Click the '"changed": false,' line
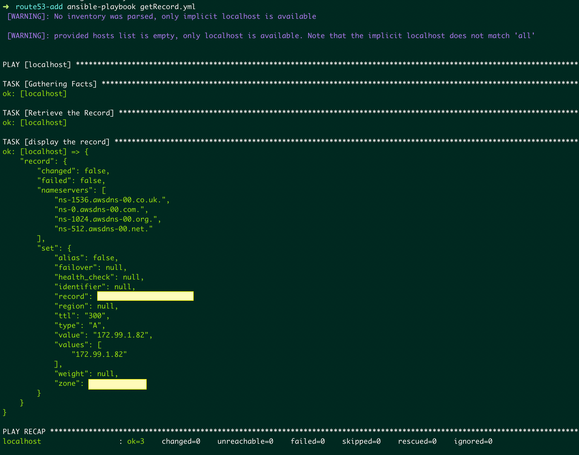 pyautogui.click(x=73, y=171)
